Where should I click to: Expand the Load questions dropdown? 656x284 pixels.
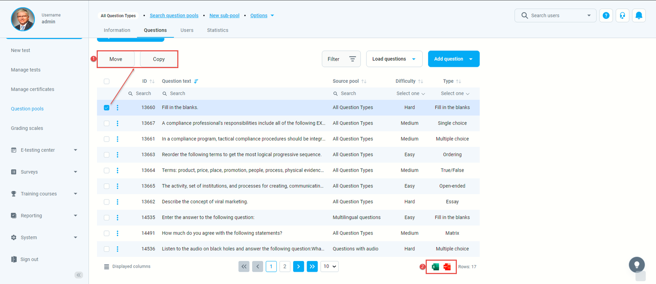click(394, 59)
